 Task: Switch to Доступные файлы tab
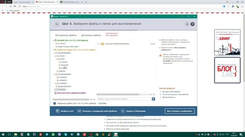(91, 35)
